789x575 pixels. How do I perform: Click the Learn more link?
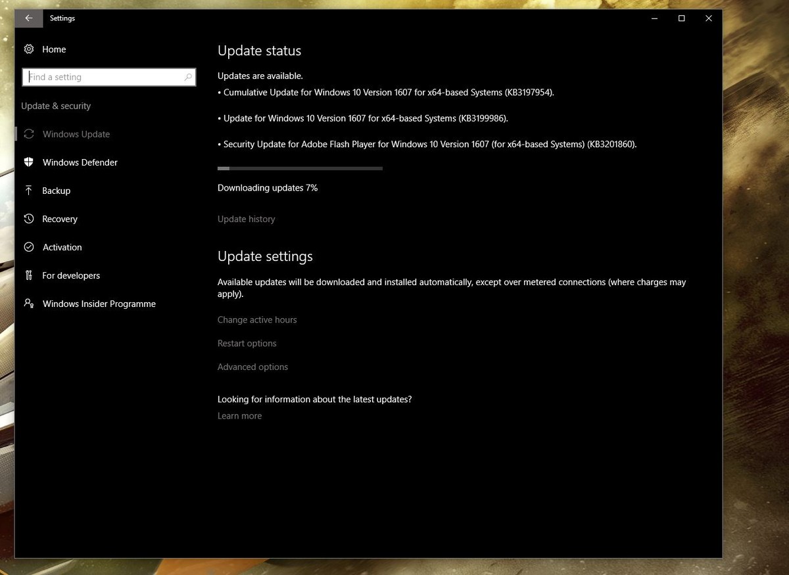pyautogui.click(x=239, y=415)
